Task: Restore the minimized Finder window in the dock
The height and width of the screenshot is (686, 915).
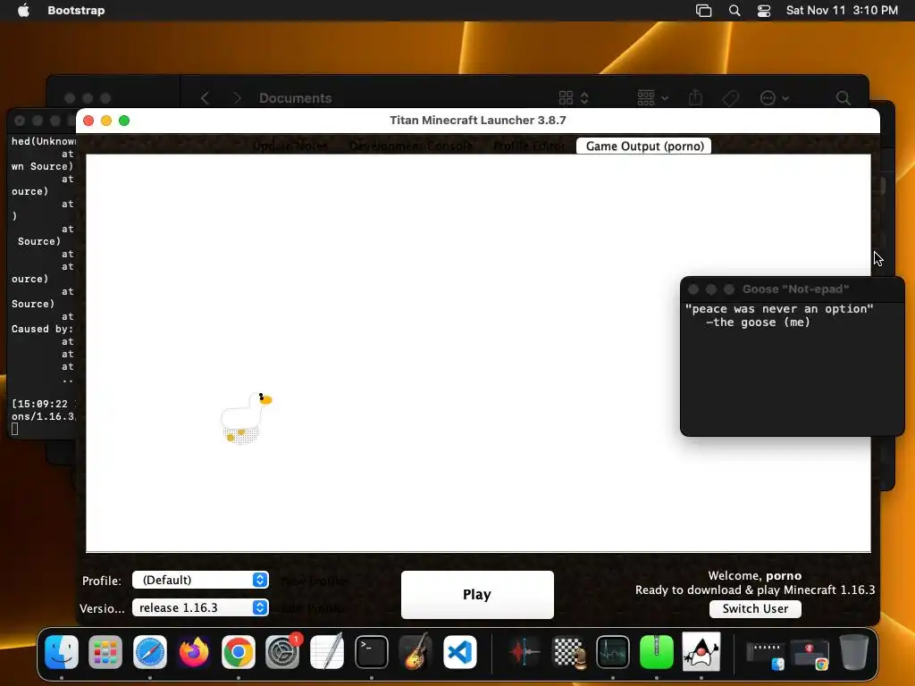Action: pyautogui.click(x=766, y=655)
